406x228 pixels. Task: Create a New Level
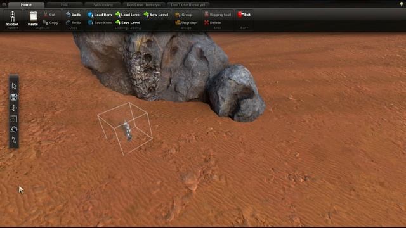(156, 15)
